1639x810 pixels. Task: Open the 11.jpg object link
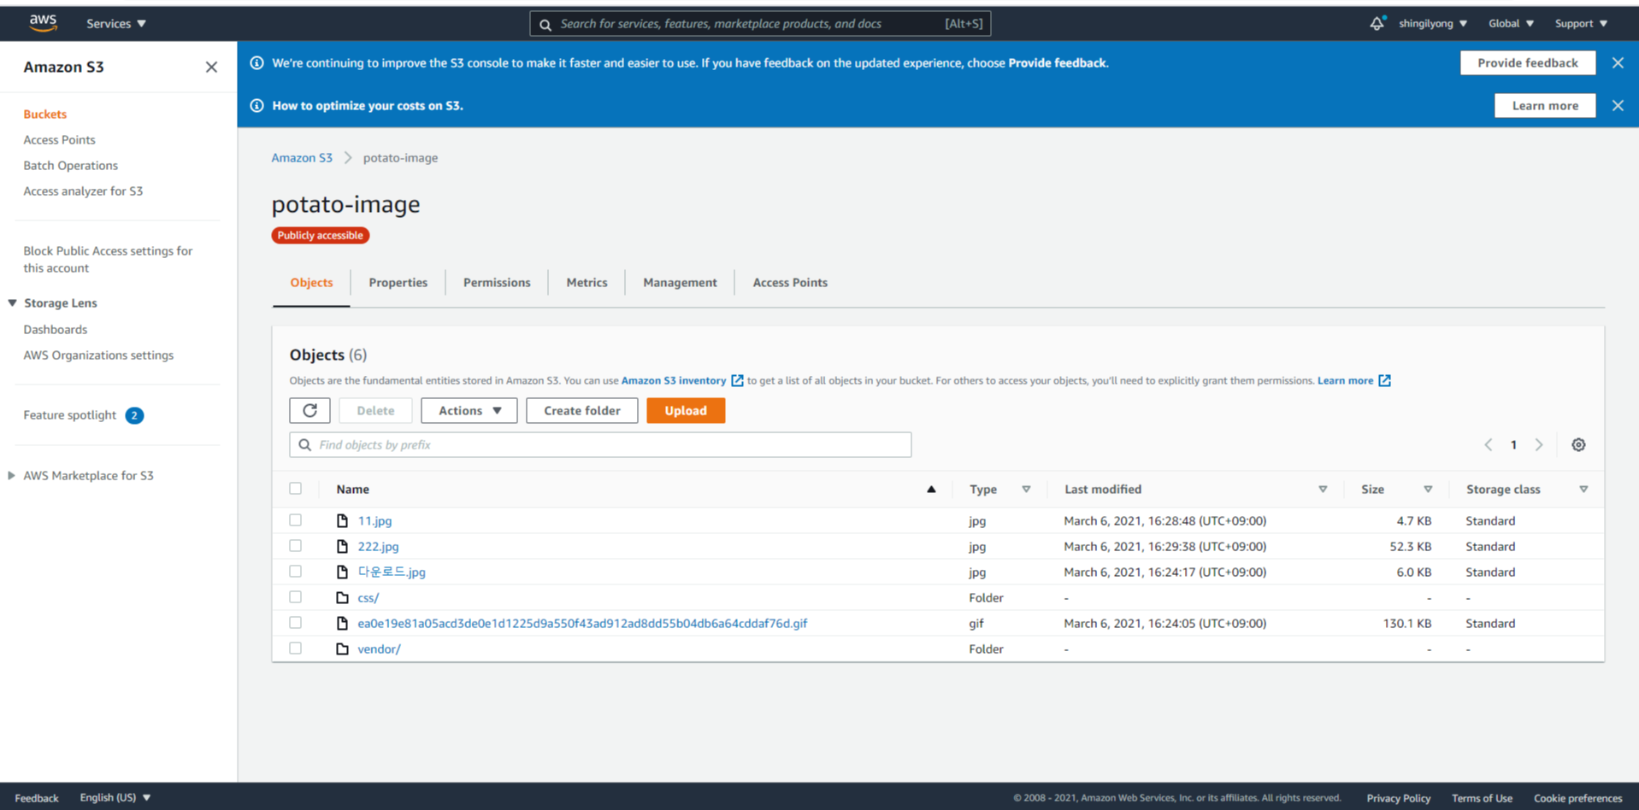click(374, 520)
